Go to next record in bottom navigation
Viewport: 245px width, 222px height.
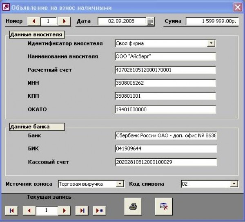click(64, 211)
